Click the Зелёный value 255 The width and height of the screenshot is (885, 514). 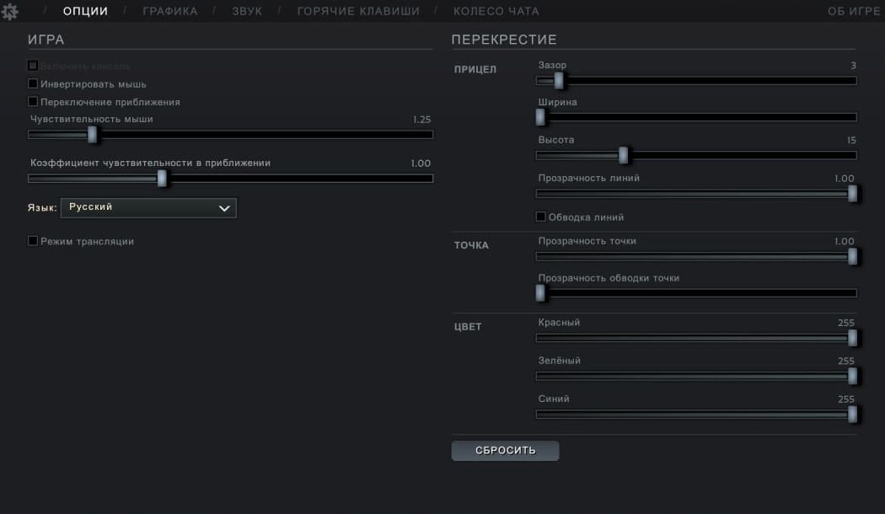tap(846, 361)
